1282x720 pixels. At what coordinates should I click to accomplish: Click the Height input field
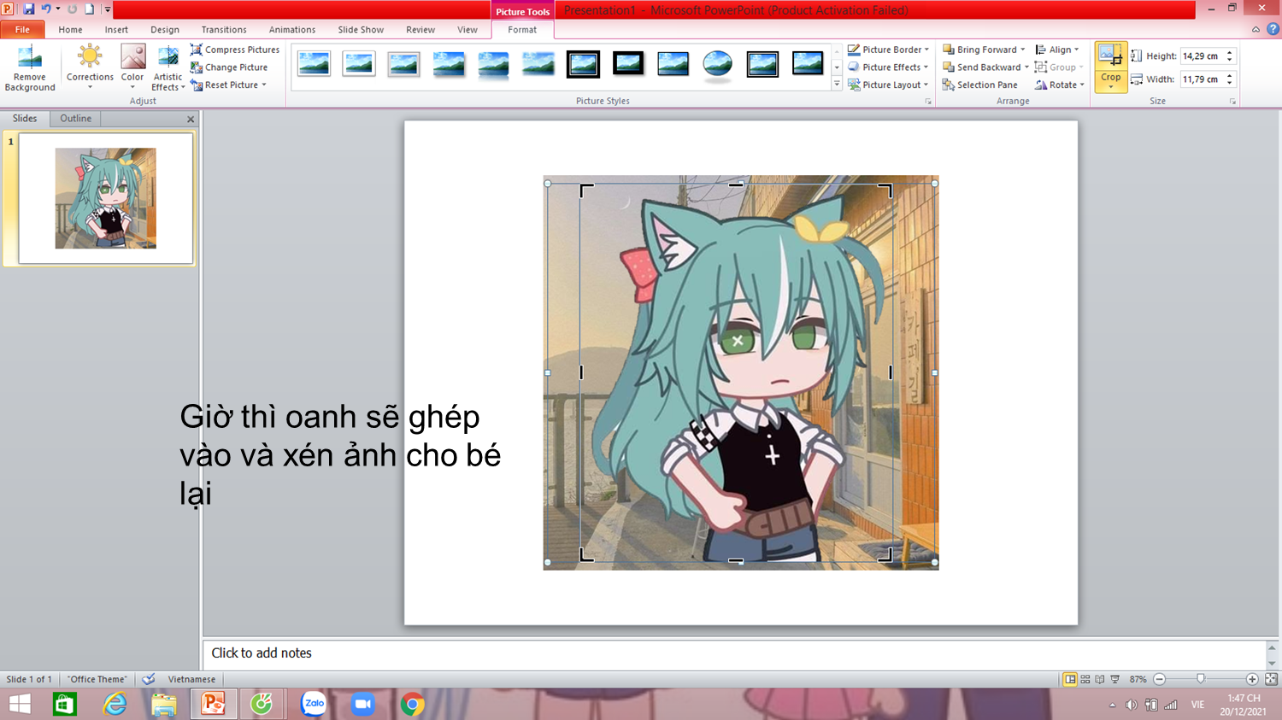point(1202,56)
